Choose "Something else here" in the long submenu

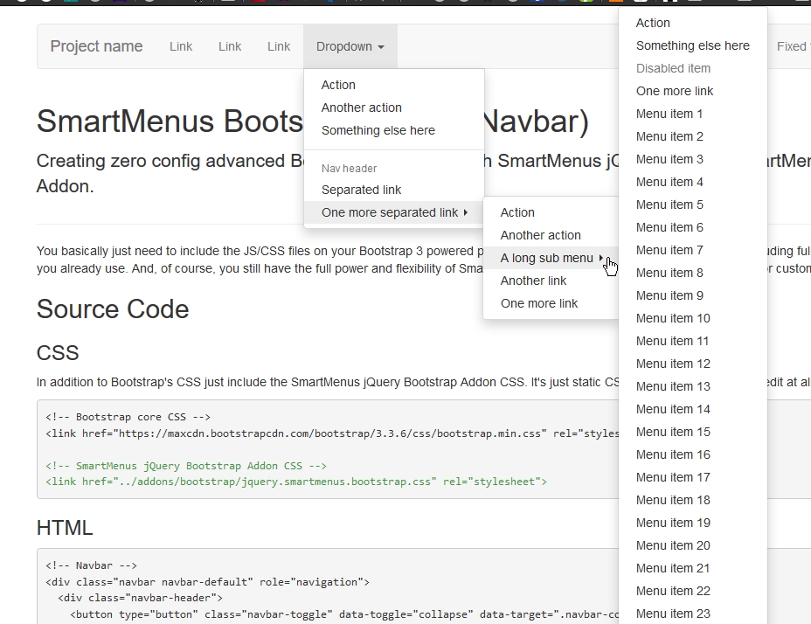pos(692,45)
